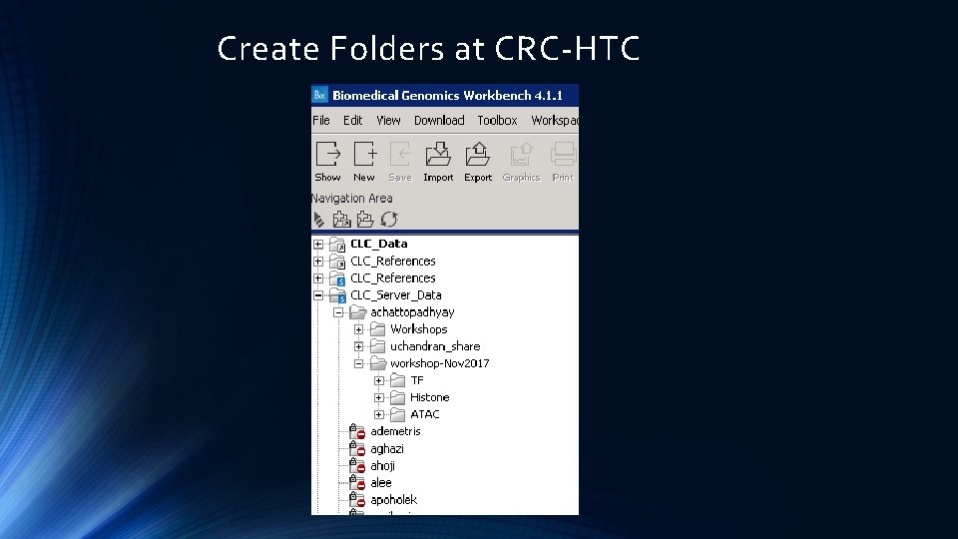This screenshot has height=539, width=958.
Task: Click the Navigation Area panel title
Action: tap(352, 198)
